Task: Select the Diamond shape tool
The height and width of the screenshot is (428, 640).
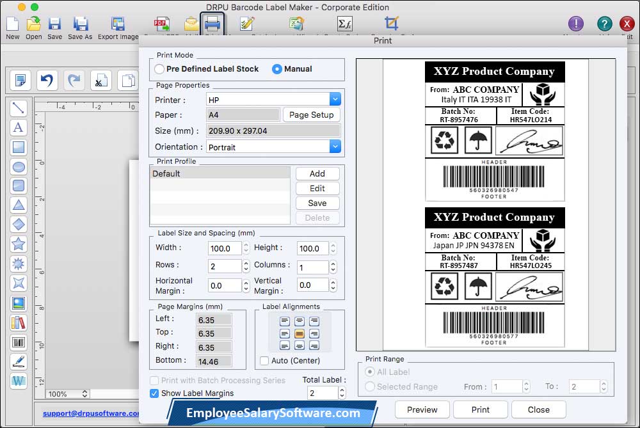Action: (x=19, y=225)
